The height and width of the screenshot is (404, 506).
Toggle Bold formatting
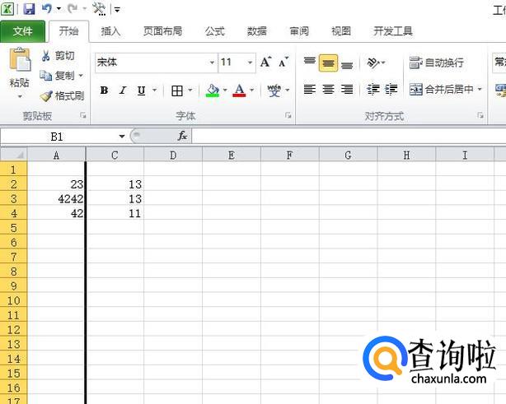pyautogui.click(x=104, y=91)
